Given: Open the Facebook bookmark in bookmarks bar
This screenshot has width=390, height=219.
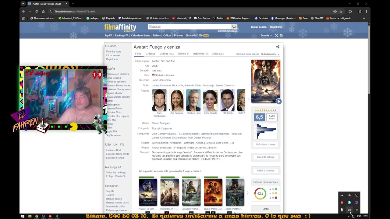Looking at the screenshot, I should point(261,18).
